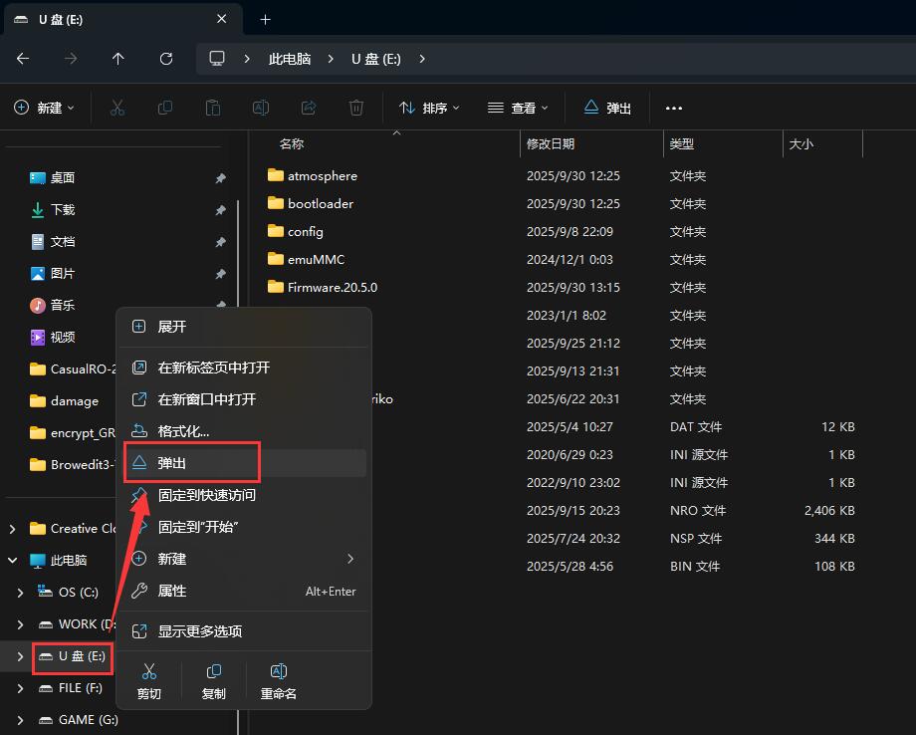
Task: Click the 弹出 eject button in toolbar
Action: [607, 108]
